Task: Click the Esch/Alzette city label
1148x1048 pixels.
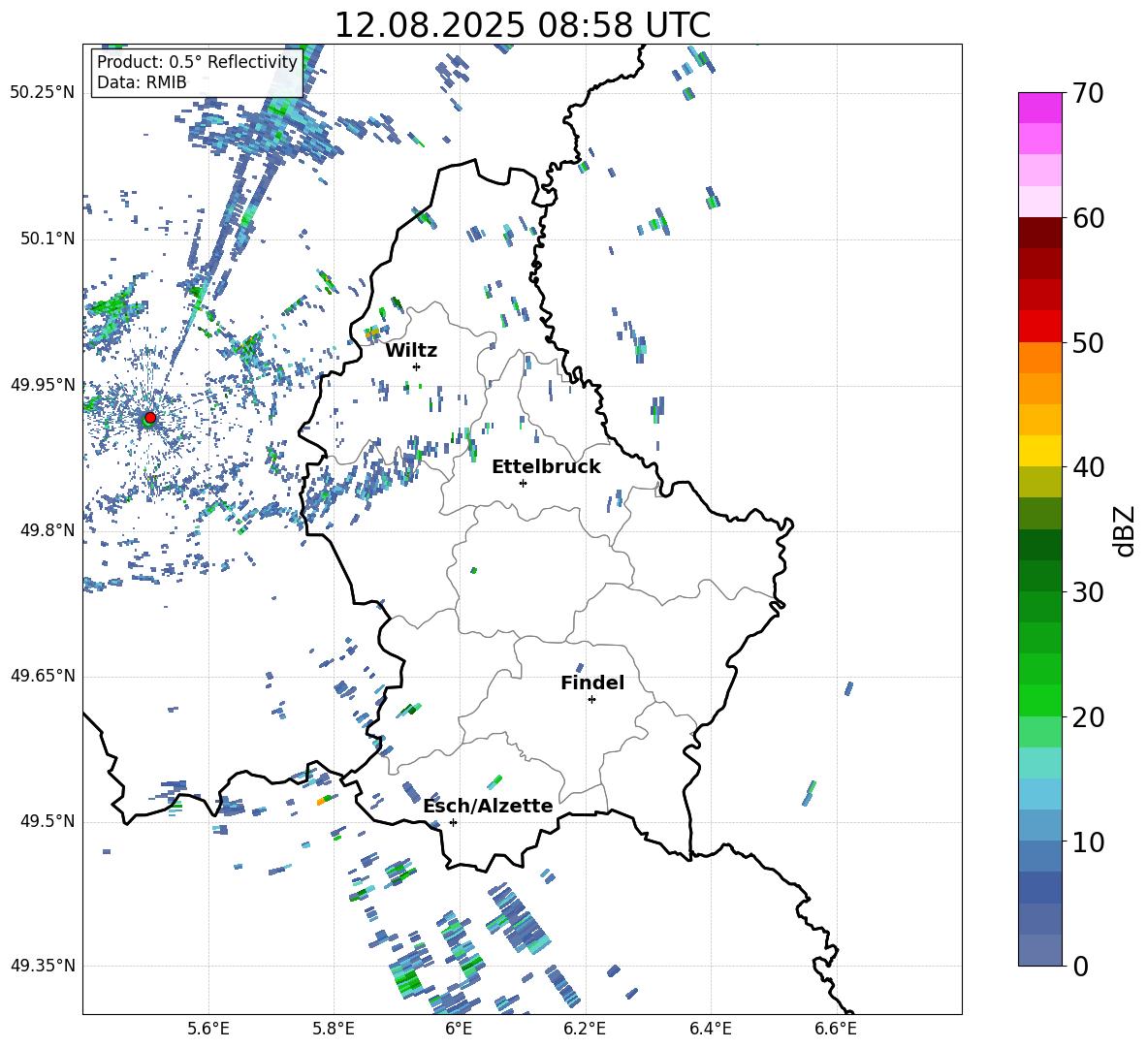Action: tap(488, 807)
